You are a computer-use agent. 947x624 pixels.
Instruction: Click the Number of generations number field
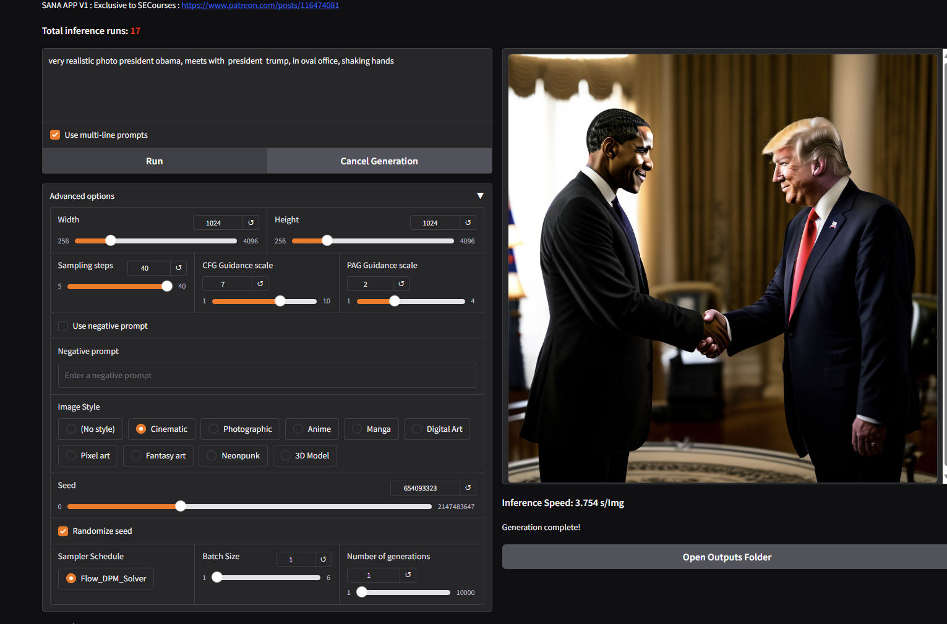(374, 575)
